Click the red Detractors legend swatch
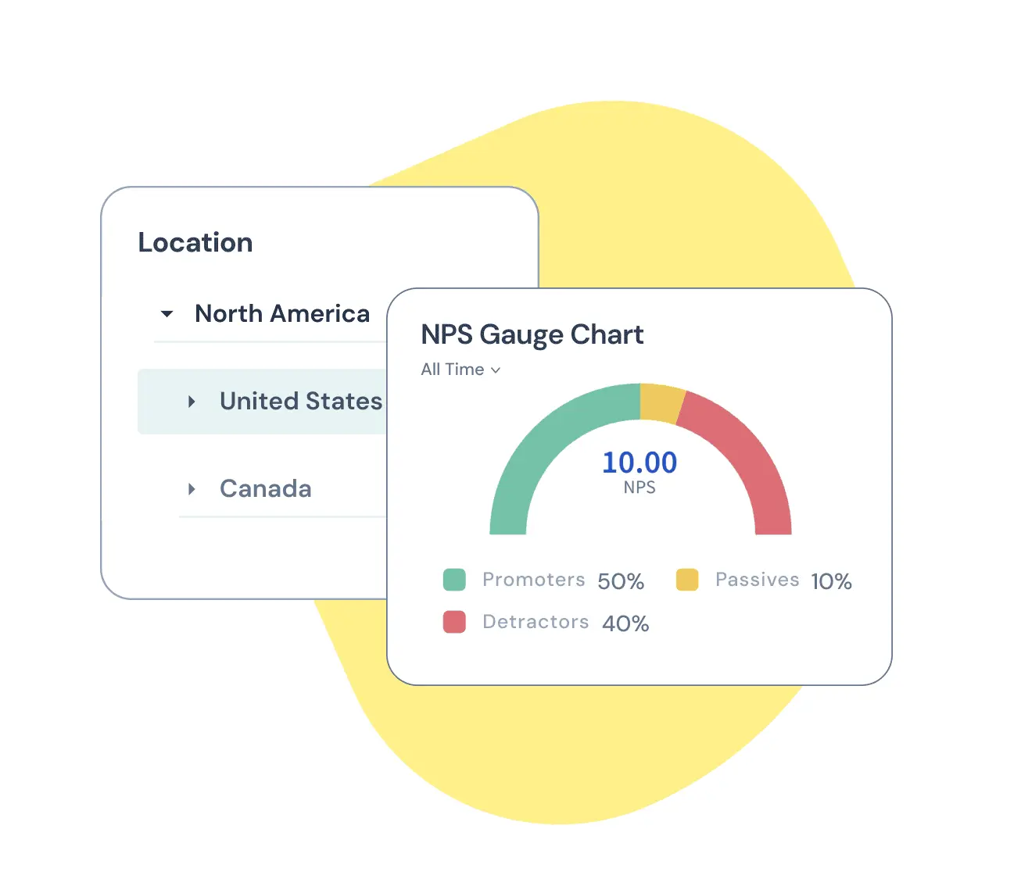 click(454, 622)
